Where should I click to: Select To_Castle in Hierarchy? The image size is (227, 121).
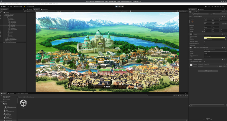(13, 28)
